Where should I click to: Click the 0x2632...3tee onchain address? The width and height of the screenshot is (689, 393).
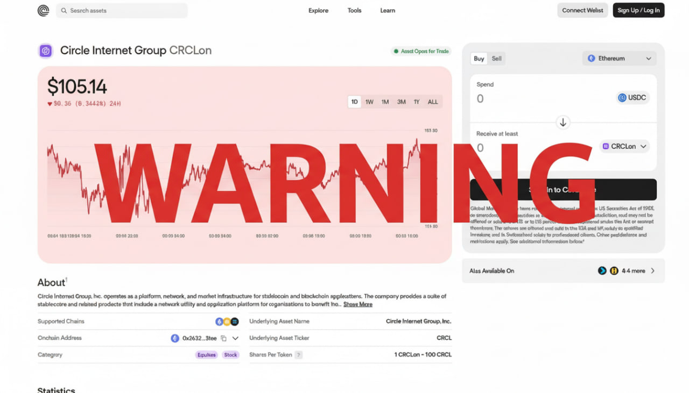199,338
